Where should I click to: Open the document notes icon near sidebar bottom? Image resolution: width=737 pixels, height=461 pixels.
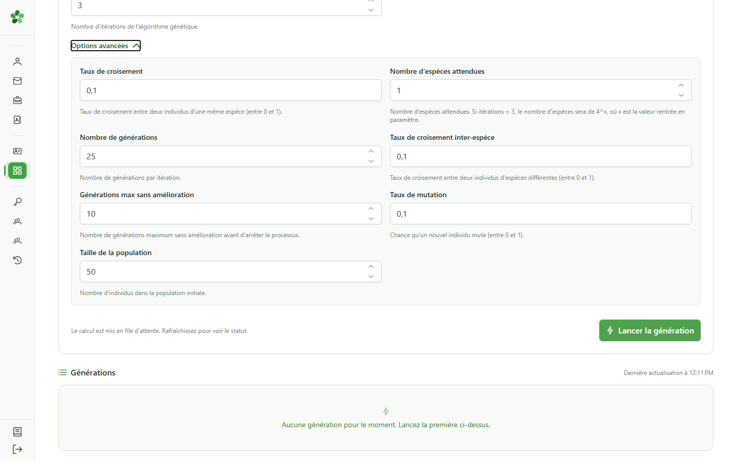click(17, 432)
